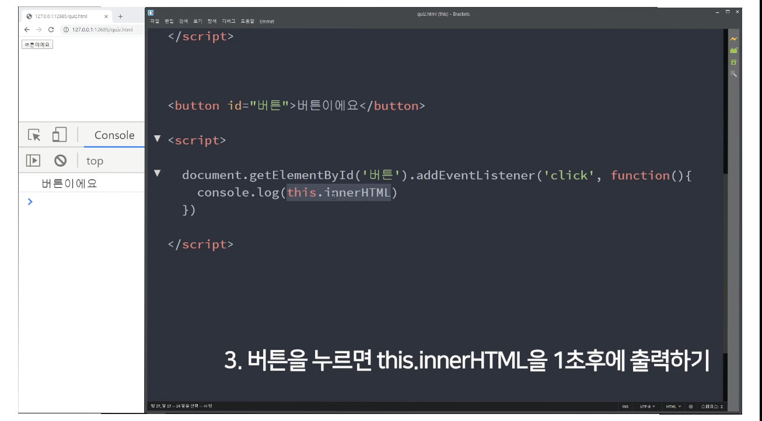Screen dimensions: 762x421
Task: Open the 파일 menu in Brackets
Action: click(155, 22)
